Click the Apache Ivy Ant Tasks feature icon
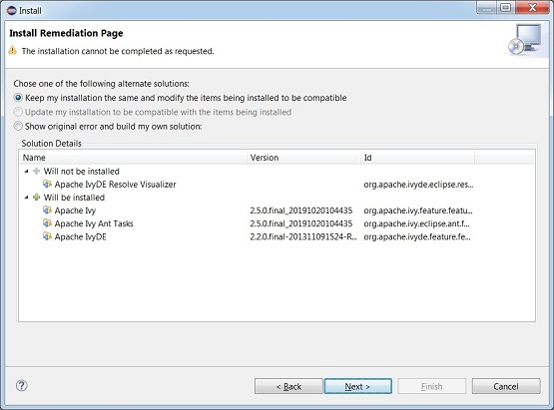Screen dimensions: 554x410 (x=47, y=223)
